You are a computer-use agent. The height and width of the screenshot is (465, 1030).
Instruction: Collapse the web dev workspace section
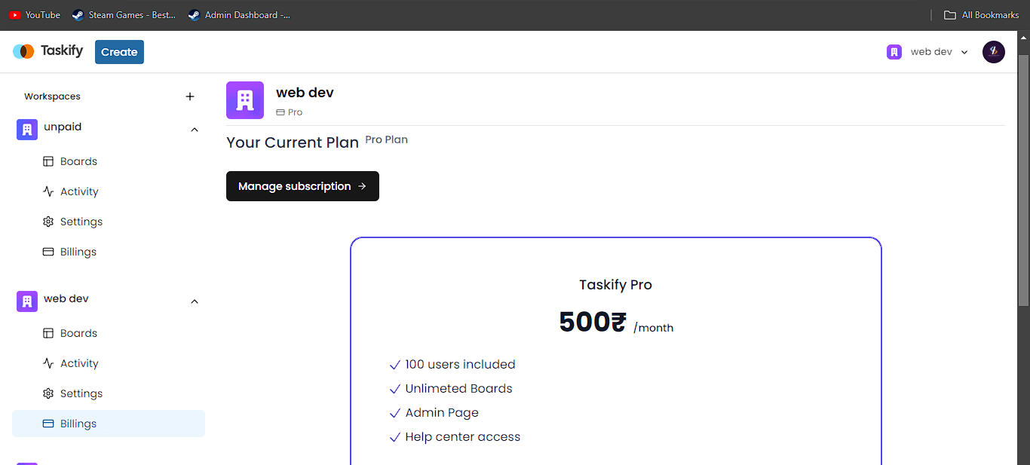[195, 301]
